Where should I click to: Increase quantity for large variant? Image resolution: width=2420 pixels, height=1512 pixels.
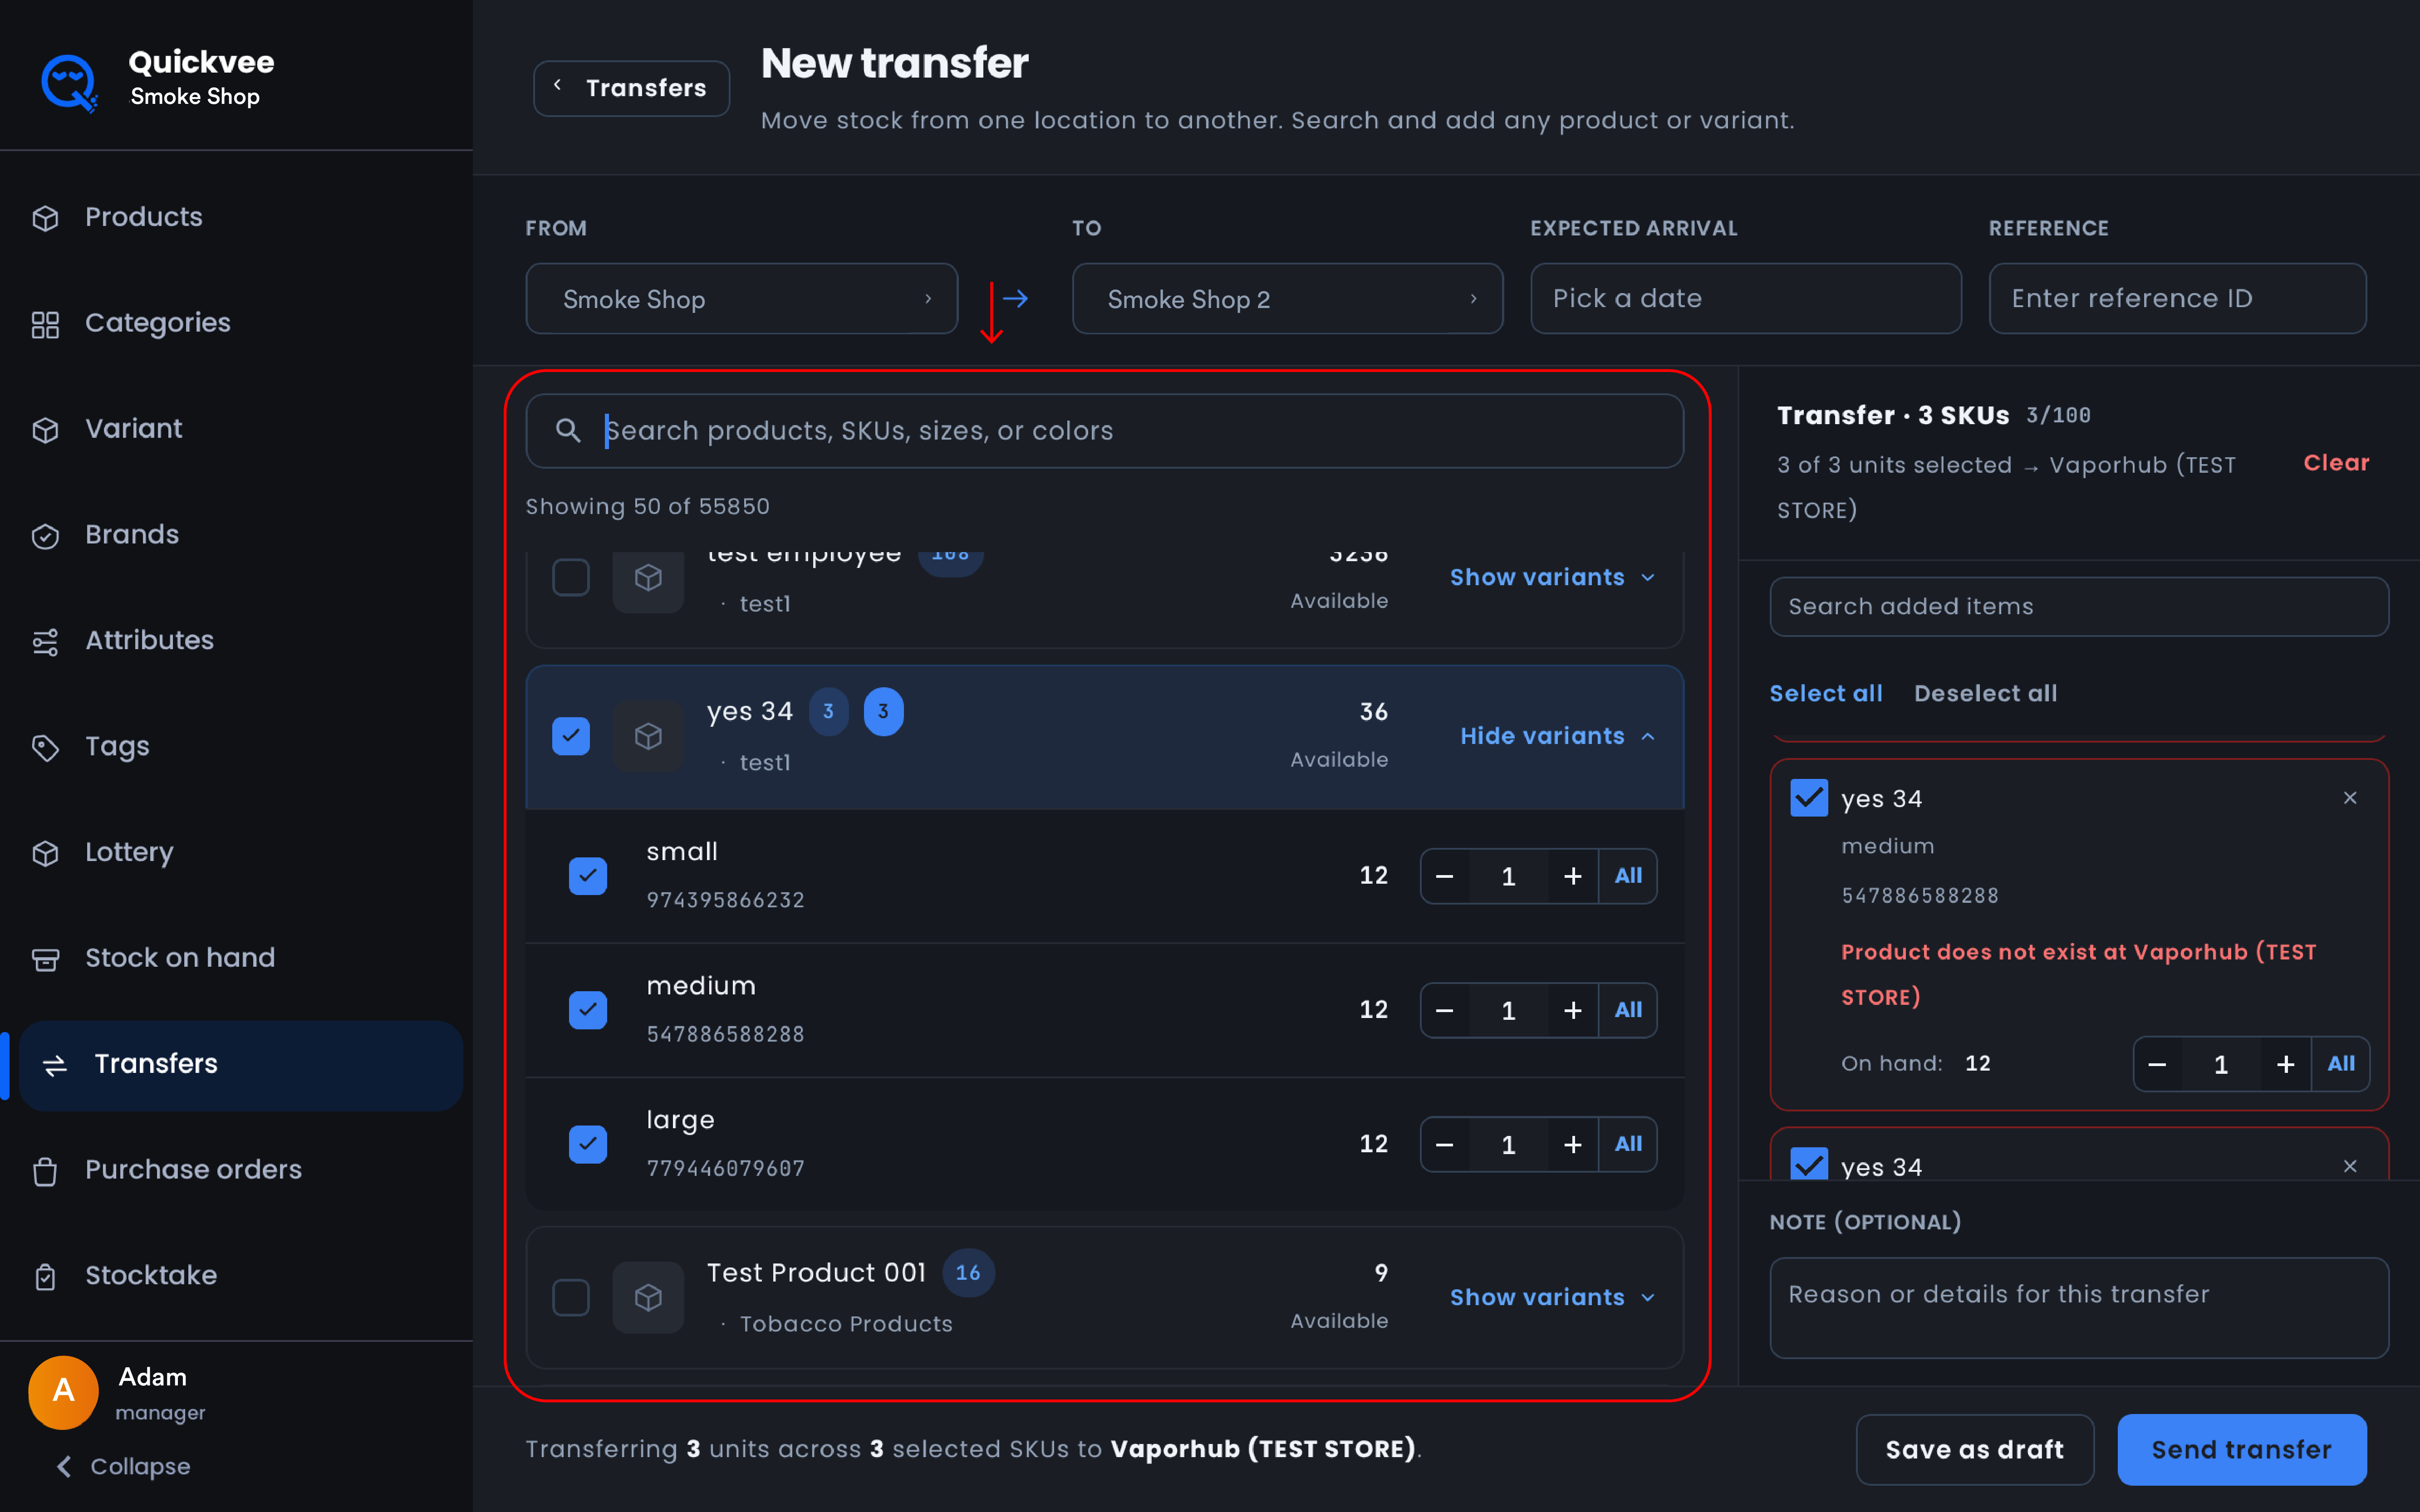click(1572, 1144)
